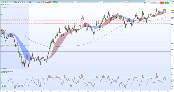
Task: Pick a color from the toolbar palette
Action: pyautogui.click(x=52, y=2)
